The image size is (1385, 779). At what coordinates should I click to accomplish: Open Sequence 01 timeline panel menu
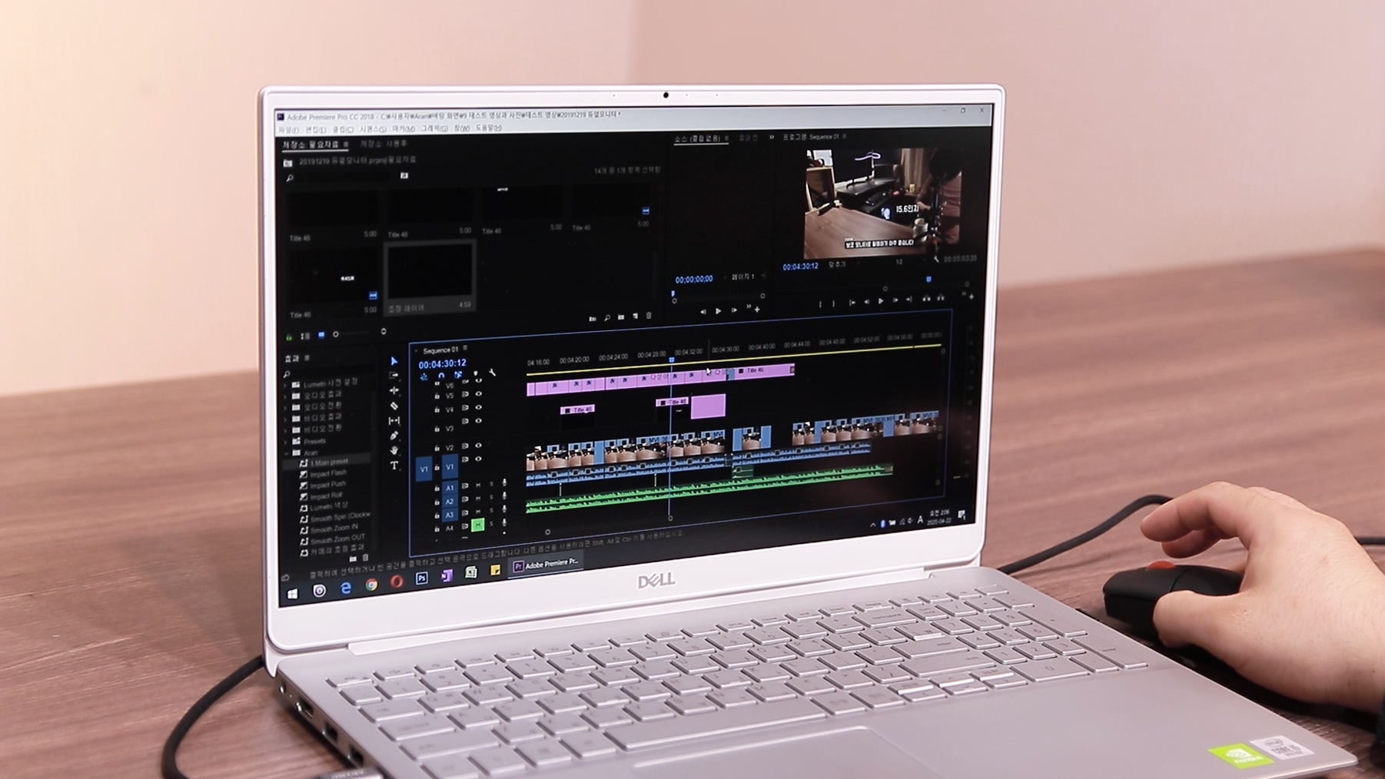tap(465, 349)
